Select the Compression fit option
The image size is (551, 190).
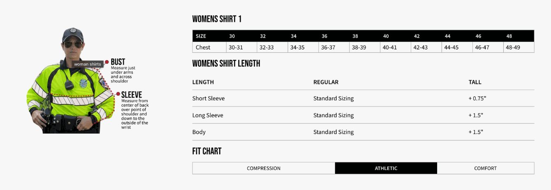coord(264,168)
